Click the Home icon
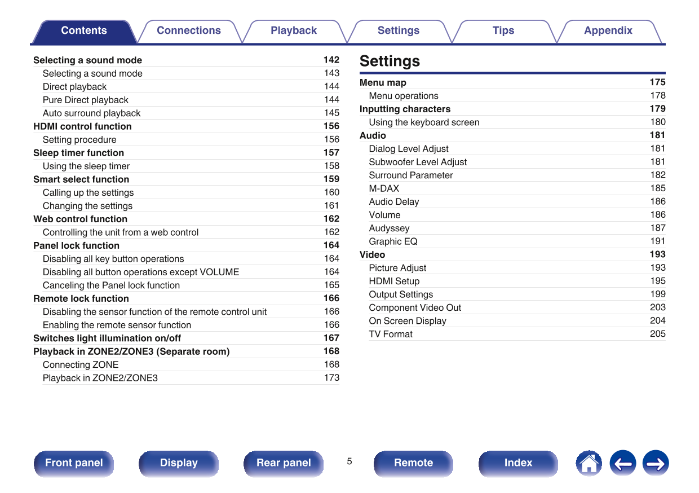This screenshot has height=493, width=699. click(x=589, y=464)
